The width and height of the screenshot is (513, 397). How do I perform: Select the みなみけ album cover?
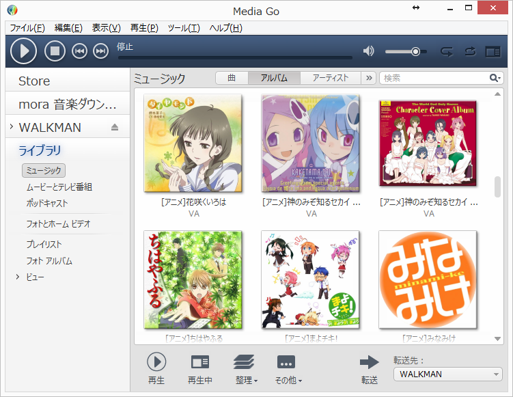[x=428, y=279]
